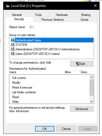Screen dimensions: 102x136
Task: Click the Full control permission row
Action: [49, 78]
